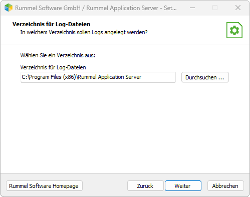This screenshot has width=250, height=197.
Task: Click the window title 'Rummel Software GmbH' text
Action: (x=48, y=8)
